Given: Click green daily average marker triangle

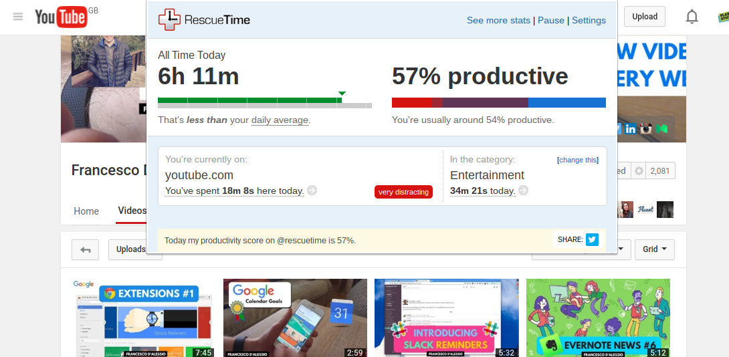Looking at the screenshot, I should point(342,94).
